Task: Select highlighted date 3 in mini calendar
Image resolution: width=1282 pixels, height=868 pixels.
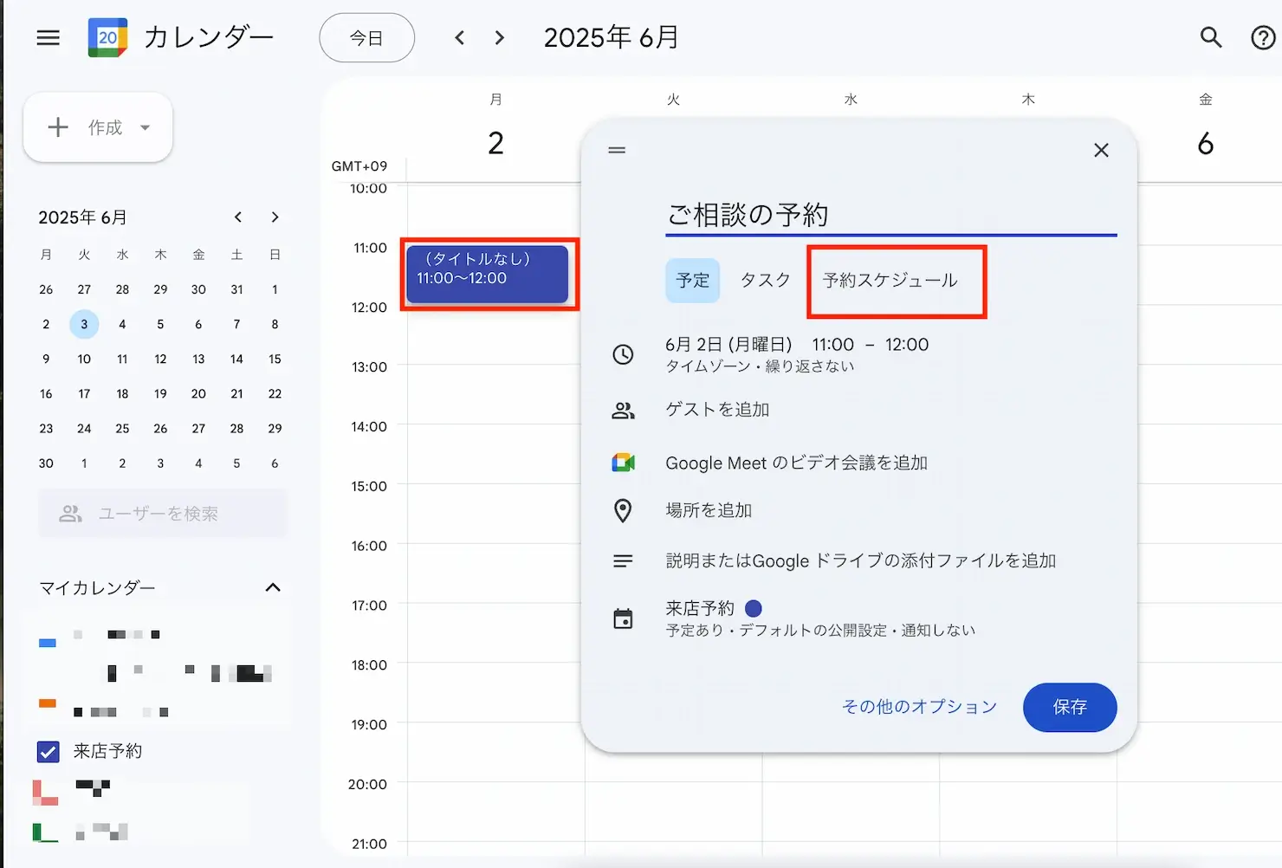Action: (x=84, y=324)
